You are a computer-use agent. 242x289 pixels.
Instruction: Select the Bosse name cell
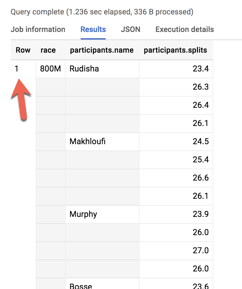click(x=81, y=285)
